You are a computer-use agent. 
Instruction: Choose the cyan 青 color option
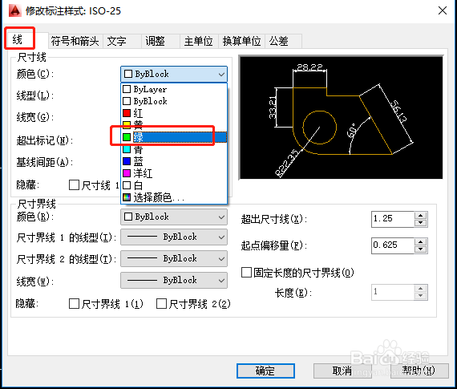point(174,149)
